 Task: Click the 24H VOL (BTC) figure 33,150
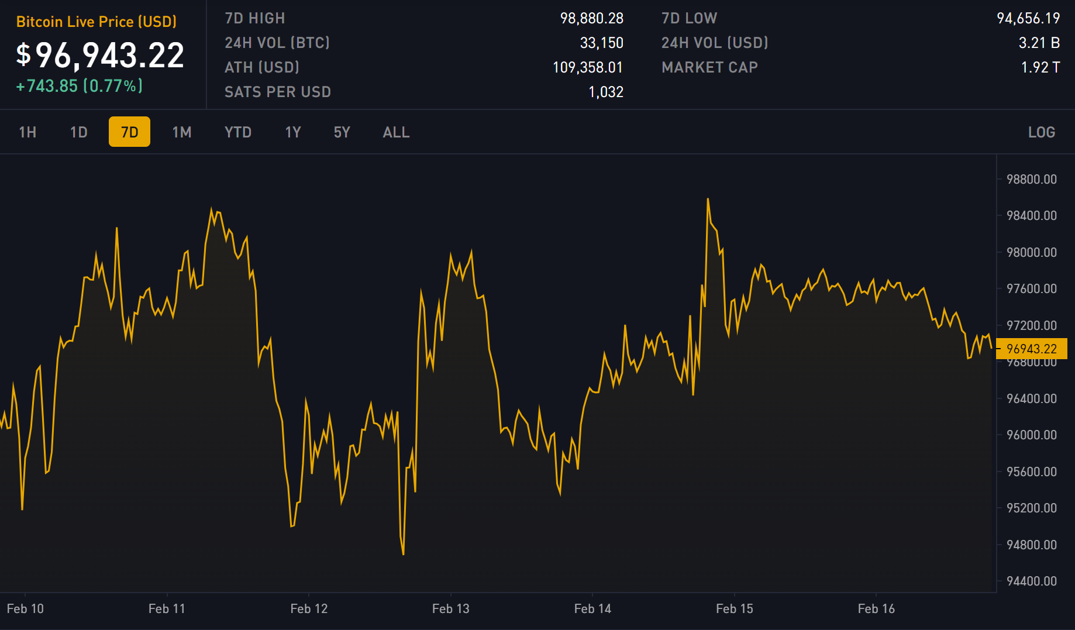click(601, 43)
